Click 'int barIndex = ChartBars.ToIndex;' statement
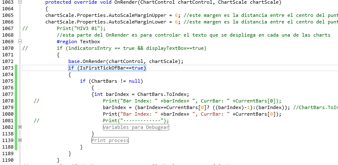The height and width of the screenshot is (165, 338). [x=142, y=94]
